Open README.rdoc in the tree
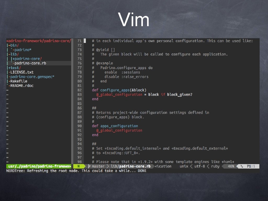The height and width of the screenshot is (201, 268). [x=22, y=86]
